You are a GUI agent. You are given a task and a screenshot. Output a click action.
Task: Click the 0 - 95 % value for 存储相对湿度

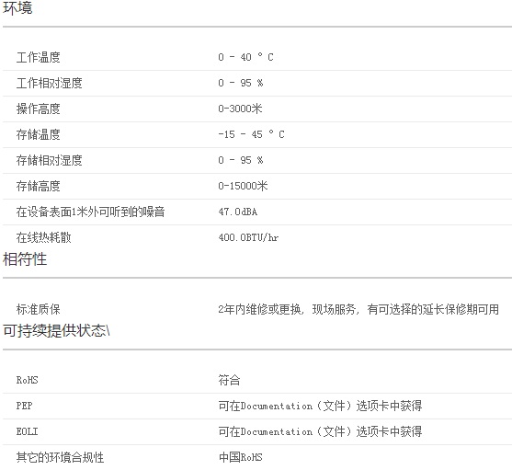[x=240, y=160]
